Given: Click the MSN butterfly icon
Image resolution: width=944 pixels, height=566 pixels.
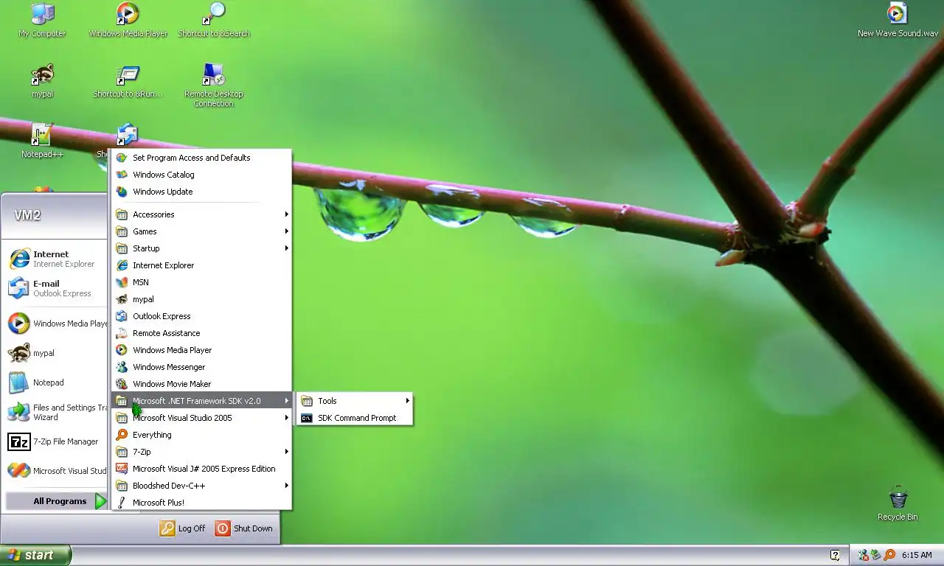Looking at the screenshot, I should [x=122, y=282].
